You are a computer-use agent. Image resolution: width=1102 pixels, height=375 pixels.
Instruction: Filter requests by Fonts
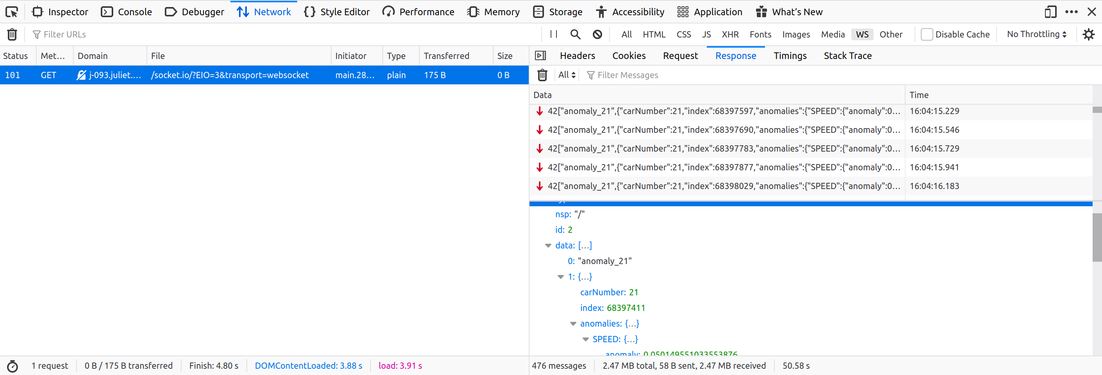[760, 34]
